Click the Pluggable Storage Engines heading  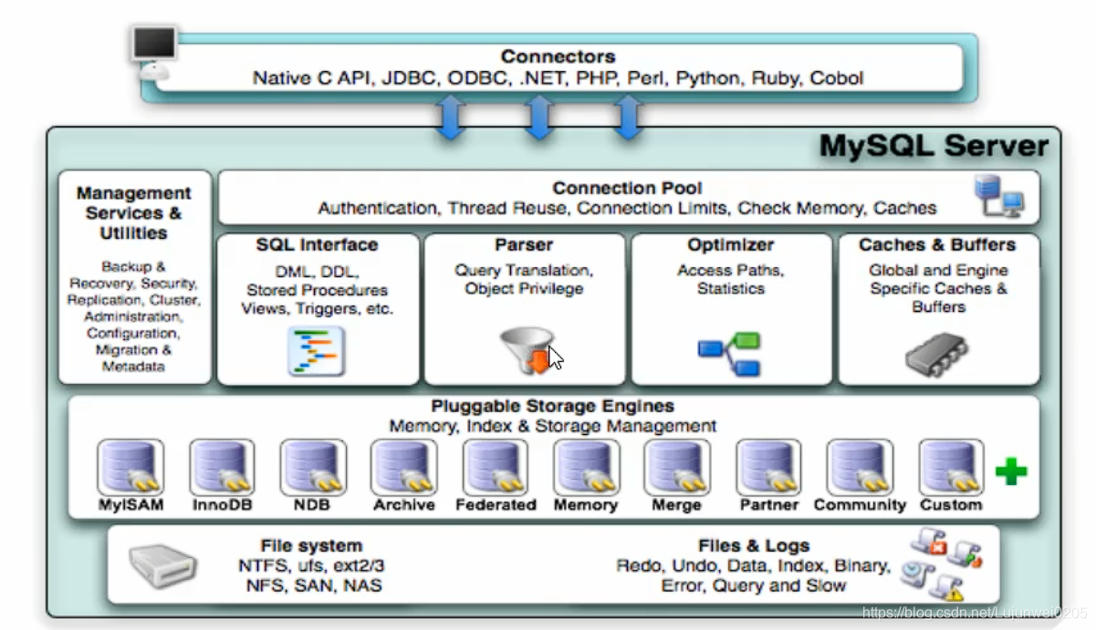pyautogui.click(x=553, y=407)
